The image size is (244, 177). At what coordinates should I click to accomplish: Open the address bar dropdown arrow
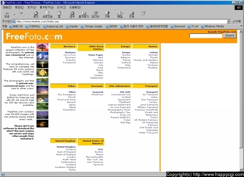pos(228,21)
